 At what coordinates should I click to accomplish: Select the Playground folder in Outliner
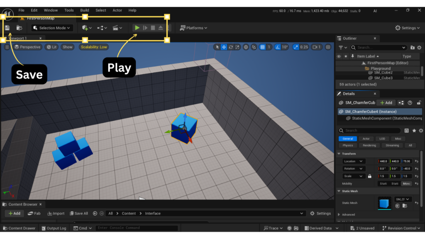(381, 68)
